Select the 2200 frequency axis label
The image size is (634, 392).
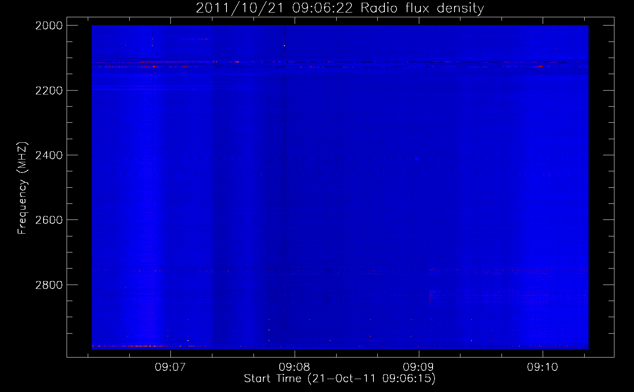49,91
